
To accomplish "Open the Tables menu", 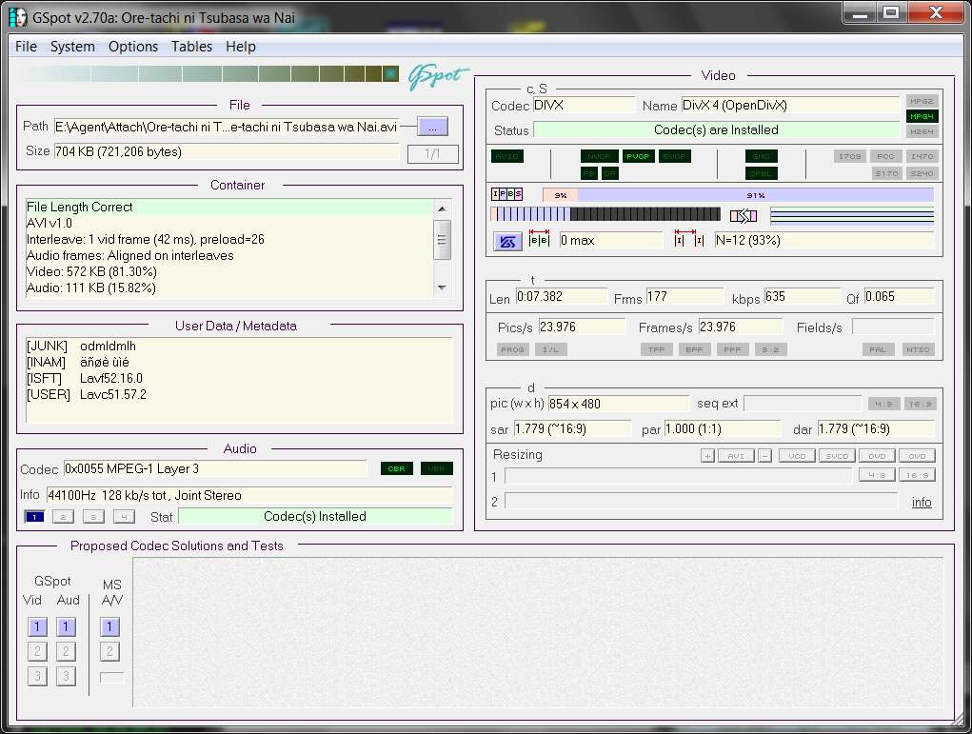I will pyautogui.click(x=191, y=47).
